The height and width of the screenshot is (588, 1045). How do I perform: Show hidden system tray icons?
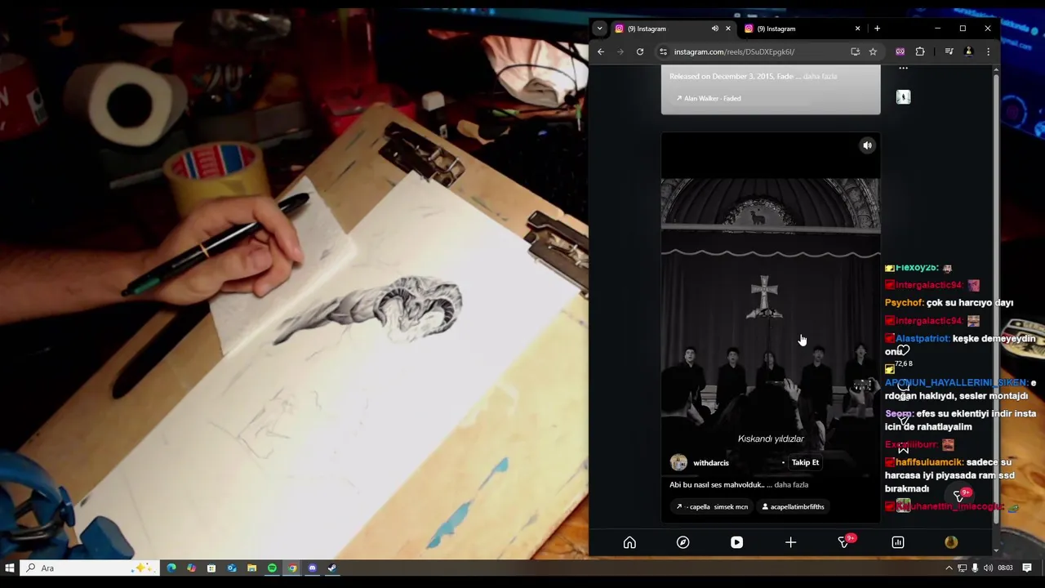point(949,568)
